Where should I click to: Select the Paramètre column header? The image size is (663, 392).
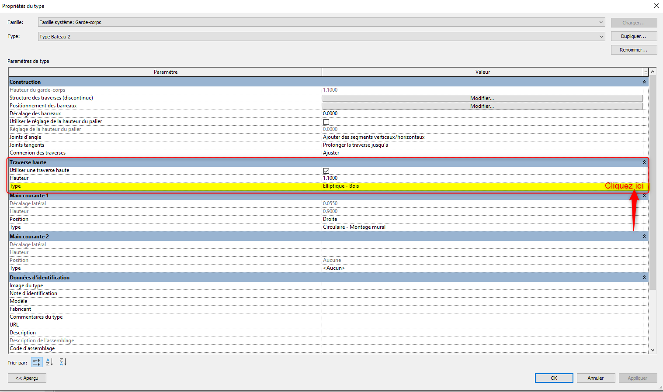[x=165, y=72]
